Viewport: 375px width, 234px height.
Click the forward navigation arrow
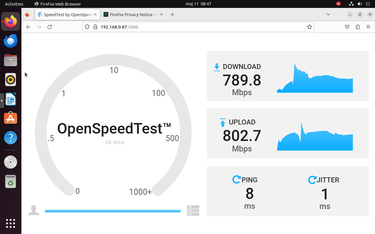tap(39, 27)
